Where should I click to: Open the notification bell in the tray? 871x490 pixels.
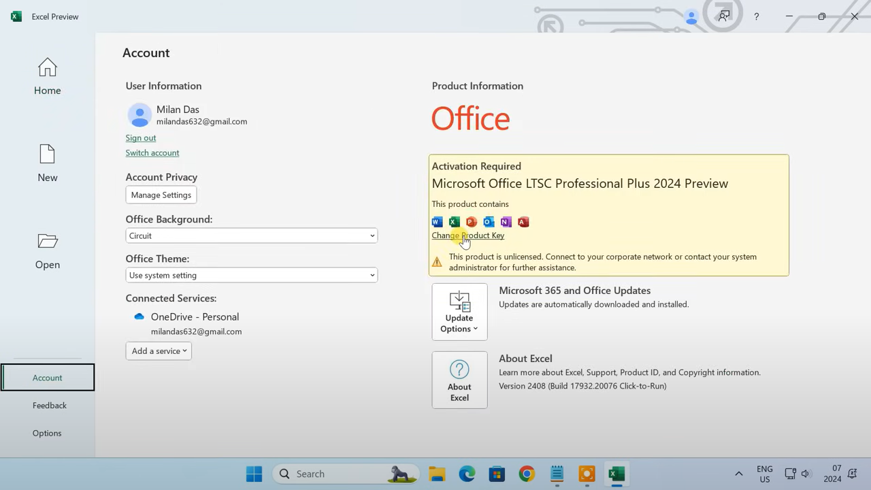click(853, 474)
